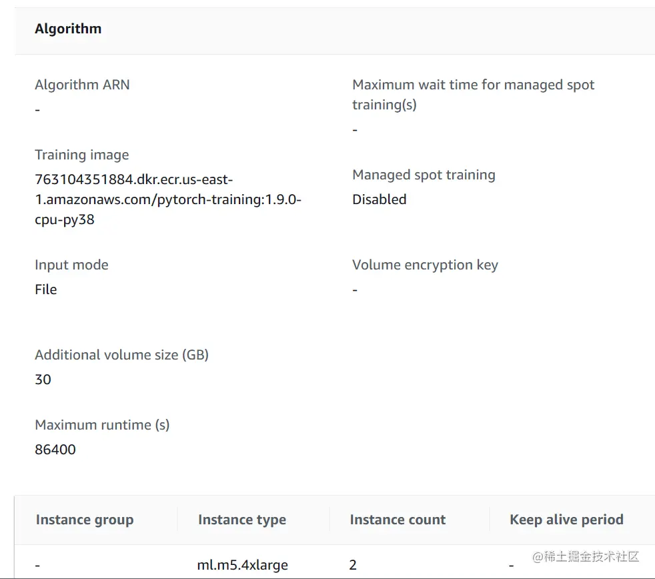
Task: Click the Maximum runtime label
Action: (102, 425)
